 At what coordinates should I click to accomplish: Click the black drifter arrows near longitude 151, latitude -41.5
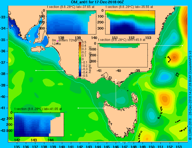[160, 113]
